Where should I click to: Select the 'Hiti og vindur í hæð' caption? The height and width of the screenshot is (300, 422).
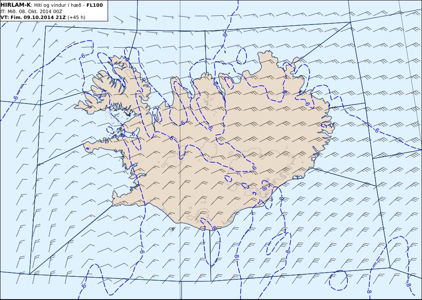[57, 5]
